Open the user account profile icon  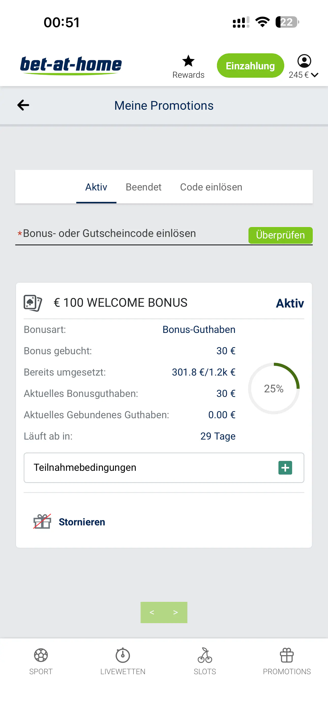coord(304,61)
